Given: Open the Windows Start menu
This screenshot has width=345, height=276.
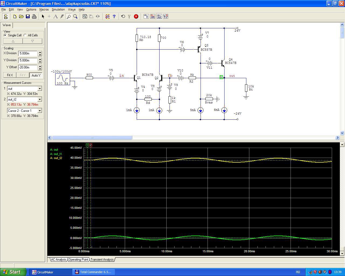Looking at the screenshot, I should click(x=13, y=272).
